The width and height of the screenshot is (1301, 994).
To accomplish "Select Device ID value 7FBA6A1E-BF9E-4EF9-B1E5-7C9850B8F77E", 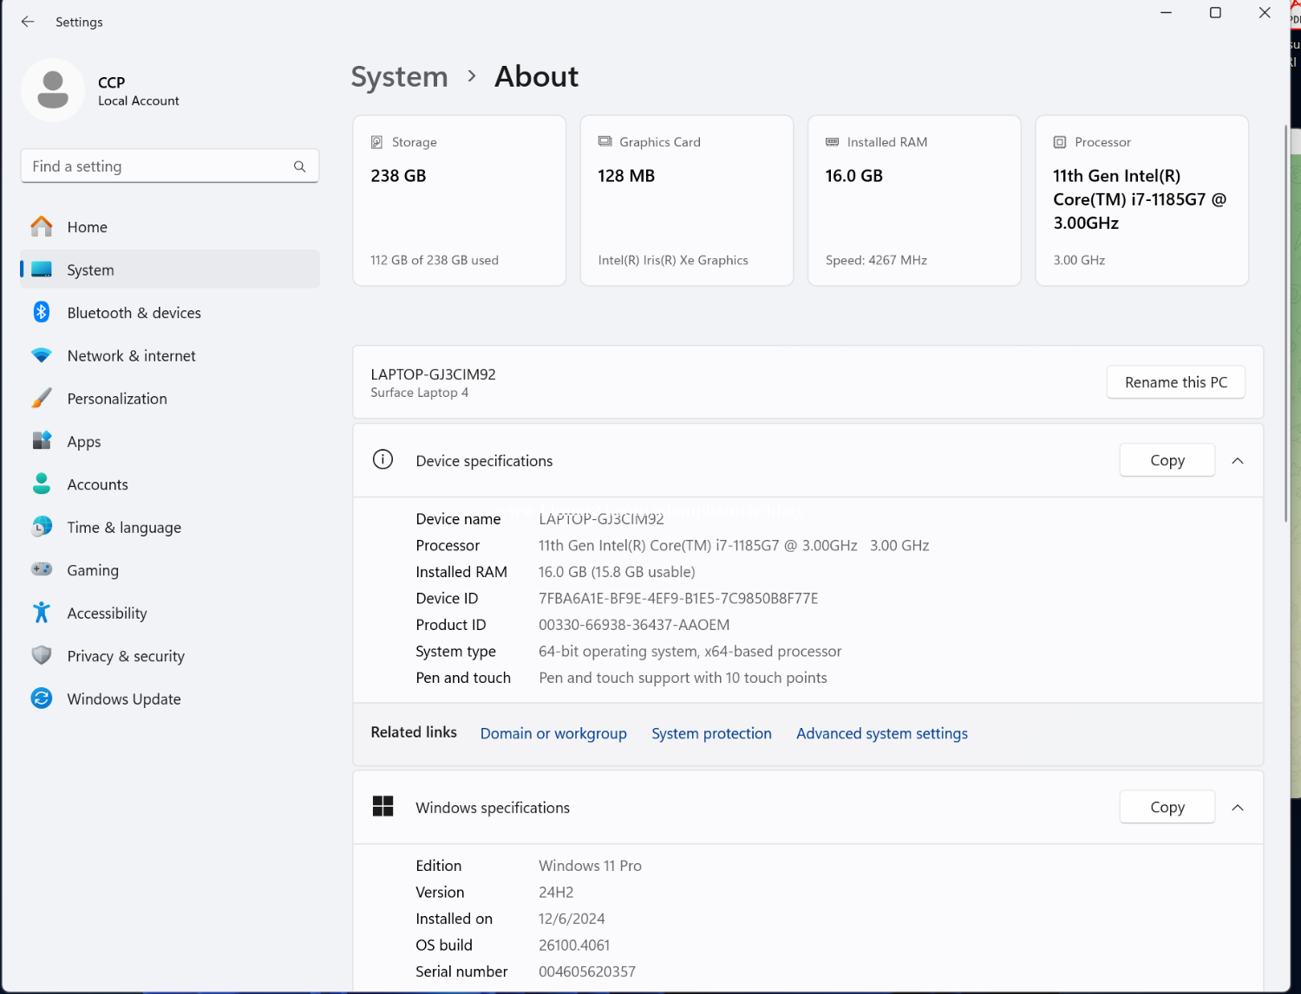I will coord(678,598).
